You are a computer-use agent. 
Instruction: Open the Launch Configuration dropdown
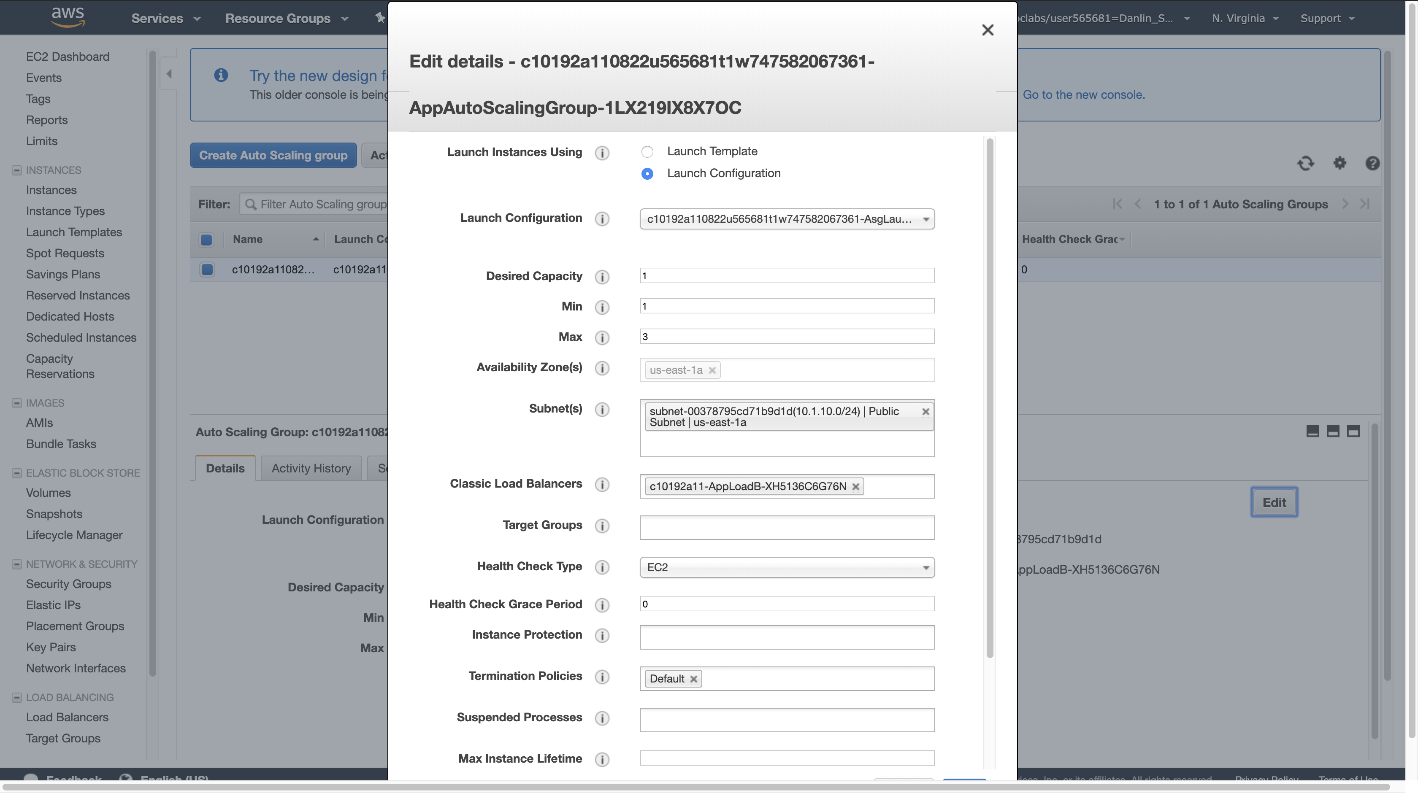click(x=787, y=220)
